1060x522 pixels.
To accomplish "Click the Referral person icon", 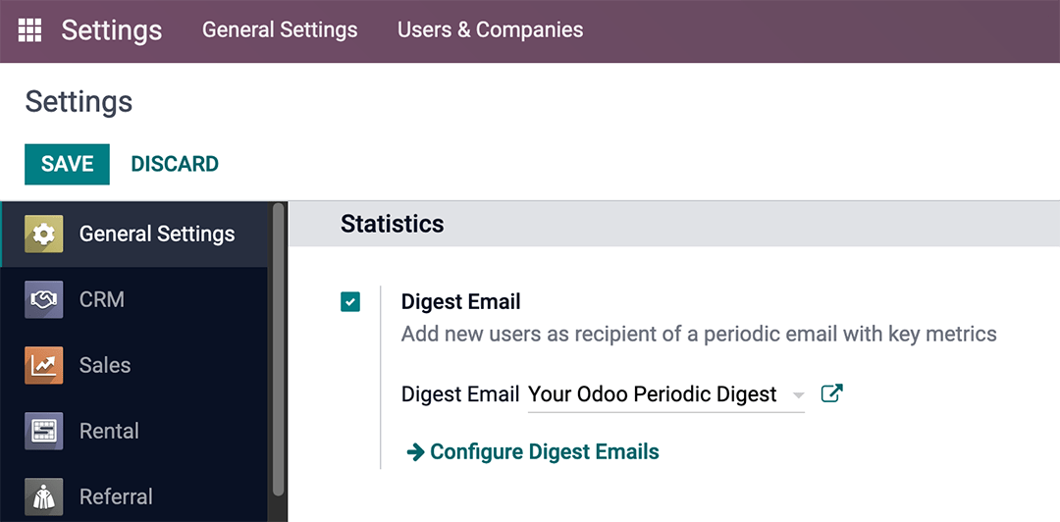I will point(43,496).
